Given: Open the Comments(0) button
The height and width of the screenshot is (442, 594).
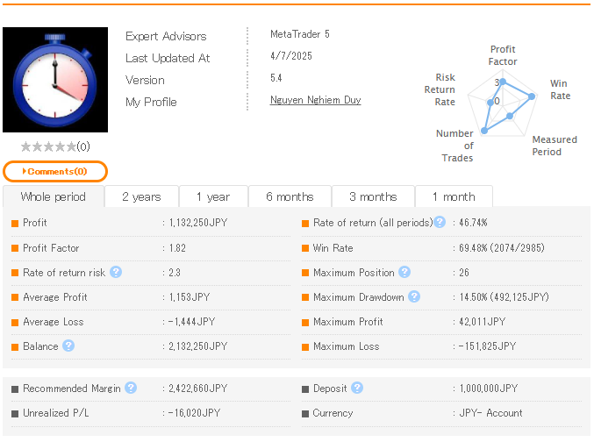Looking at the screenshot, I should coord(55,171).
